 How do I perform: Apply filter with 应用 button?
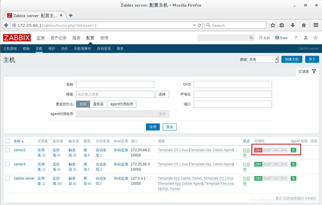(153, 127)
